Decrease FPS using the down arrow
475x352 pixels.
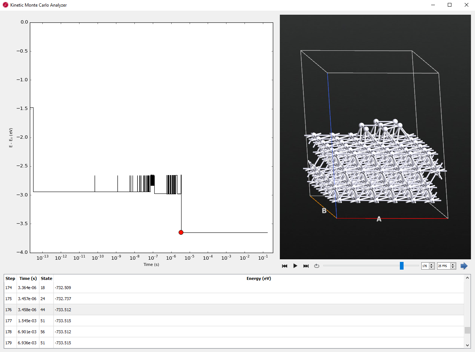(453, 267)
